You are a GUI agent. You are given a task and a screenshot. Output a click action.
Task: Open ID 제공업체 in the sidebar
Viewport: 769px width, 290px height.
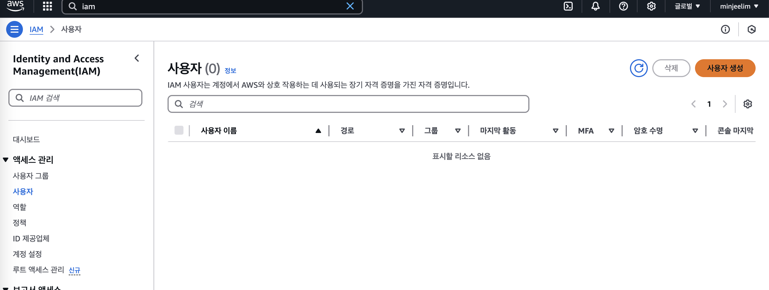tap(31, 238)
